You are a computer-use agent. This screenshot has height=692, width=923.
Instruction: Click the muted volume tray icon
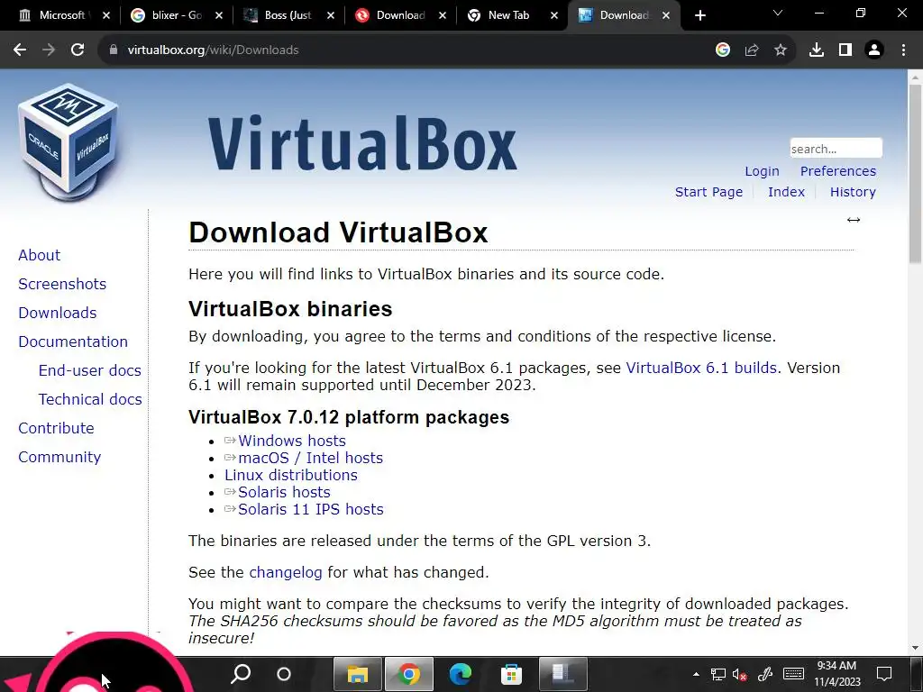coord(740,674)
